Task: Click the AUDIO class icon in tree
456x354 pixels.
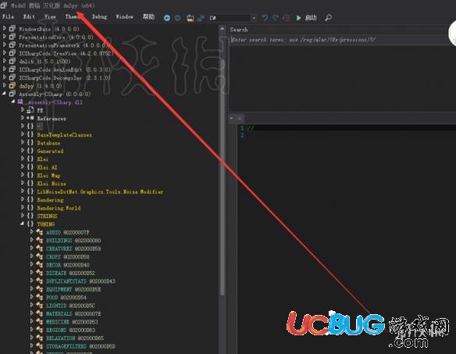Action: (40, 232)
